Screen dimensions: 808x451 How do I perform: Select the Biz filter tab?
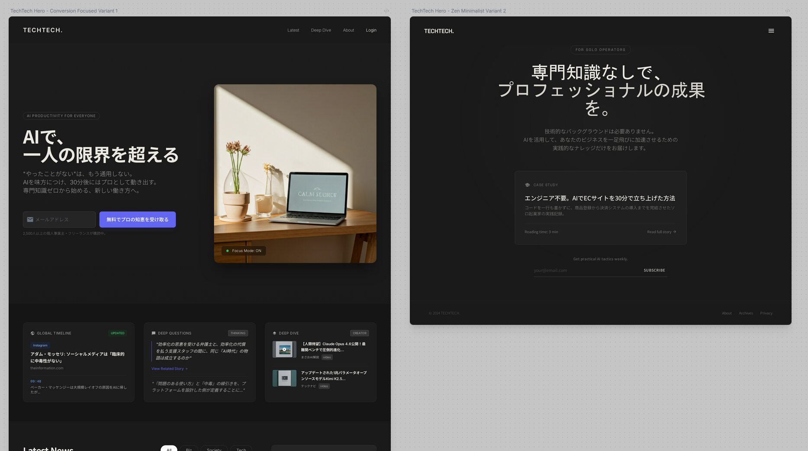pos(189,448)
